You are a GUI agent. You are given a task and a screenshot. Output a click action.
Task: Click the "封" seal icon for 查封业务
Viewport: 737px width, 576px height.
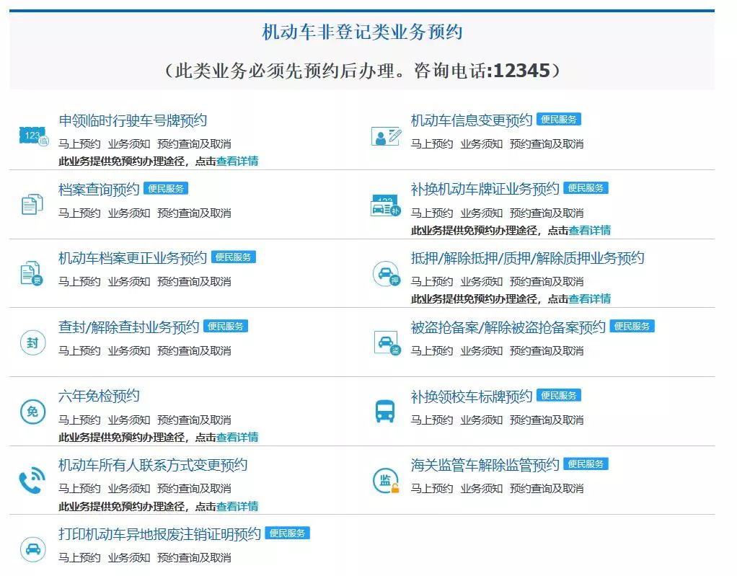32,341
